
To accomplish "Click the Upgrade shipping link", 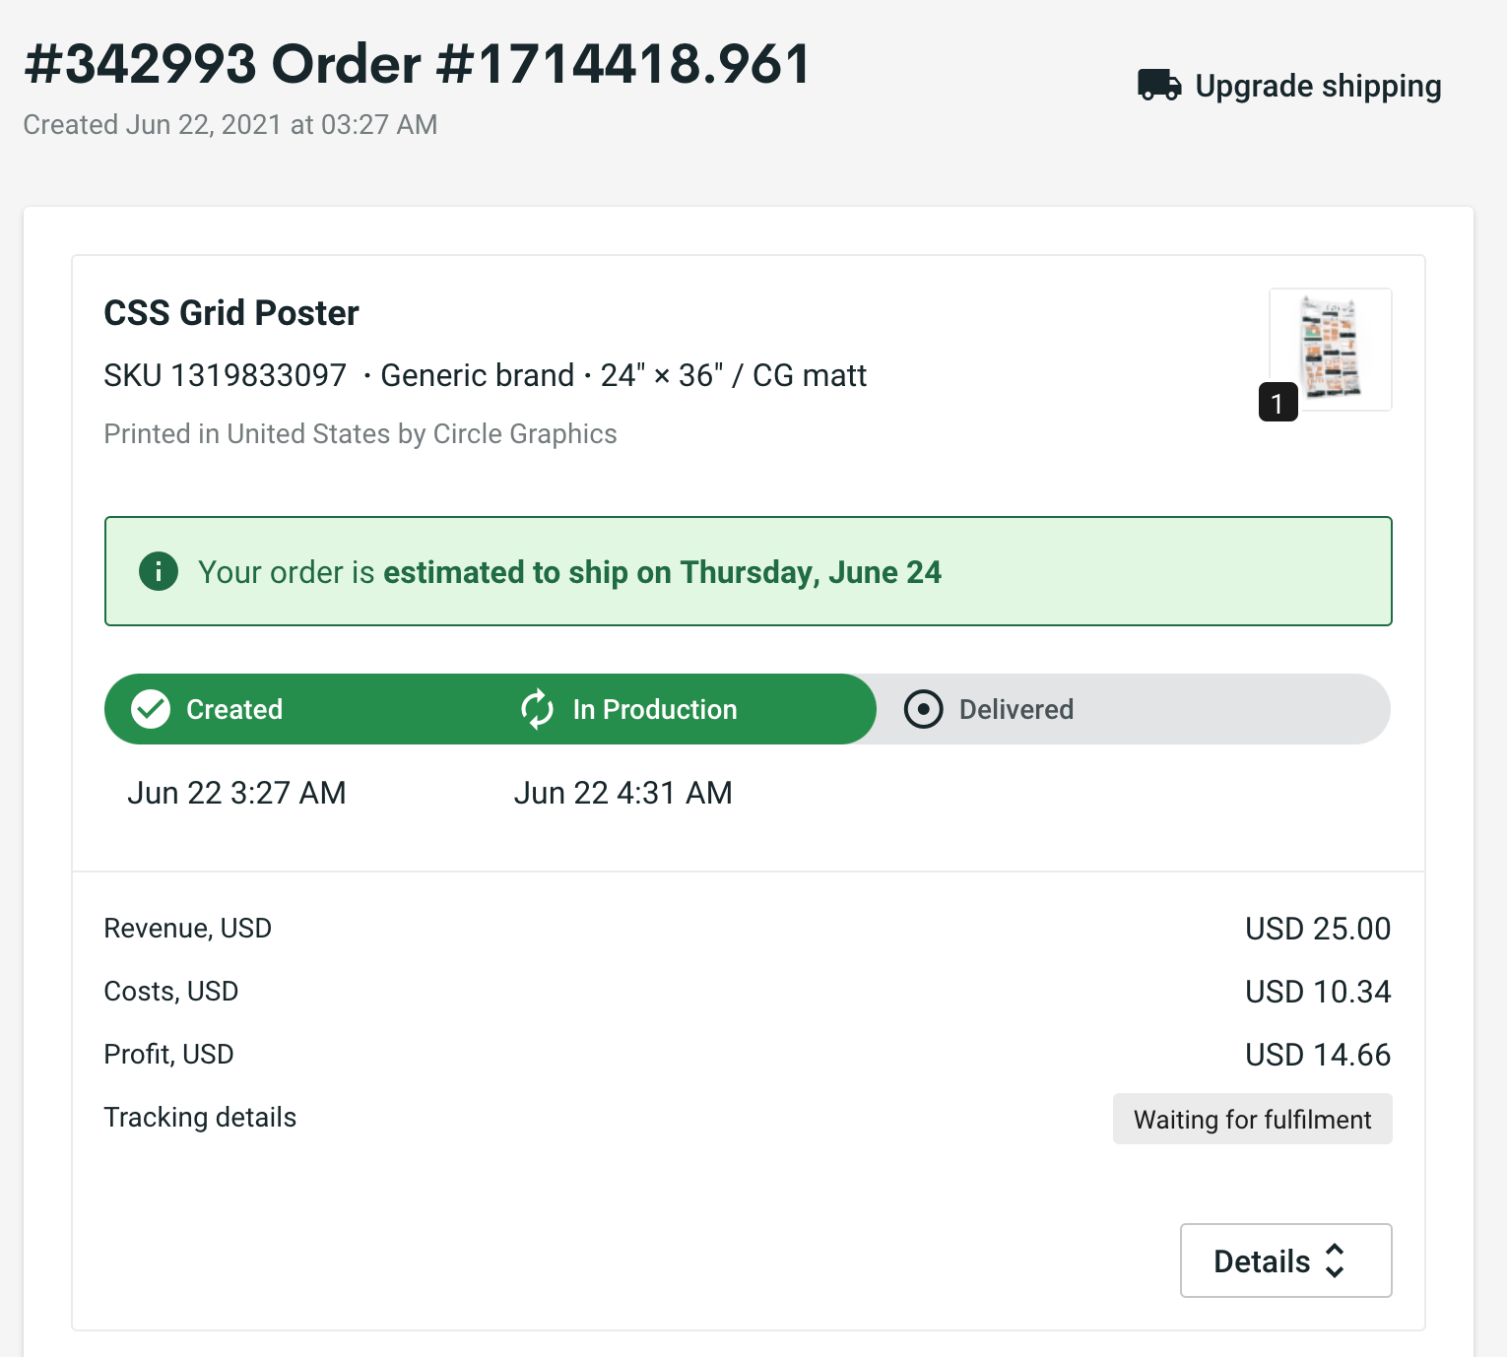I will (1317, 87).
